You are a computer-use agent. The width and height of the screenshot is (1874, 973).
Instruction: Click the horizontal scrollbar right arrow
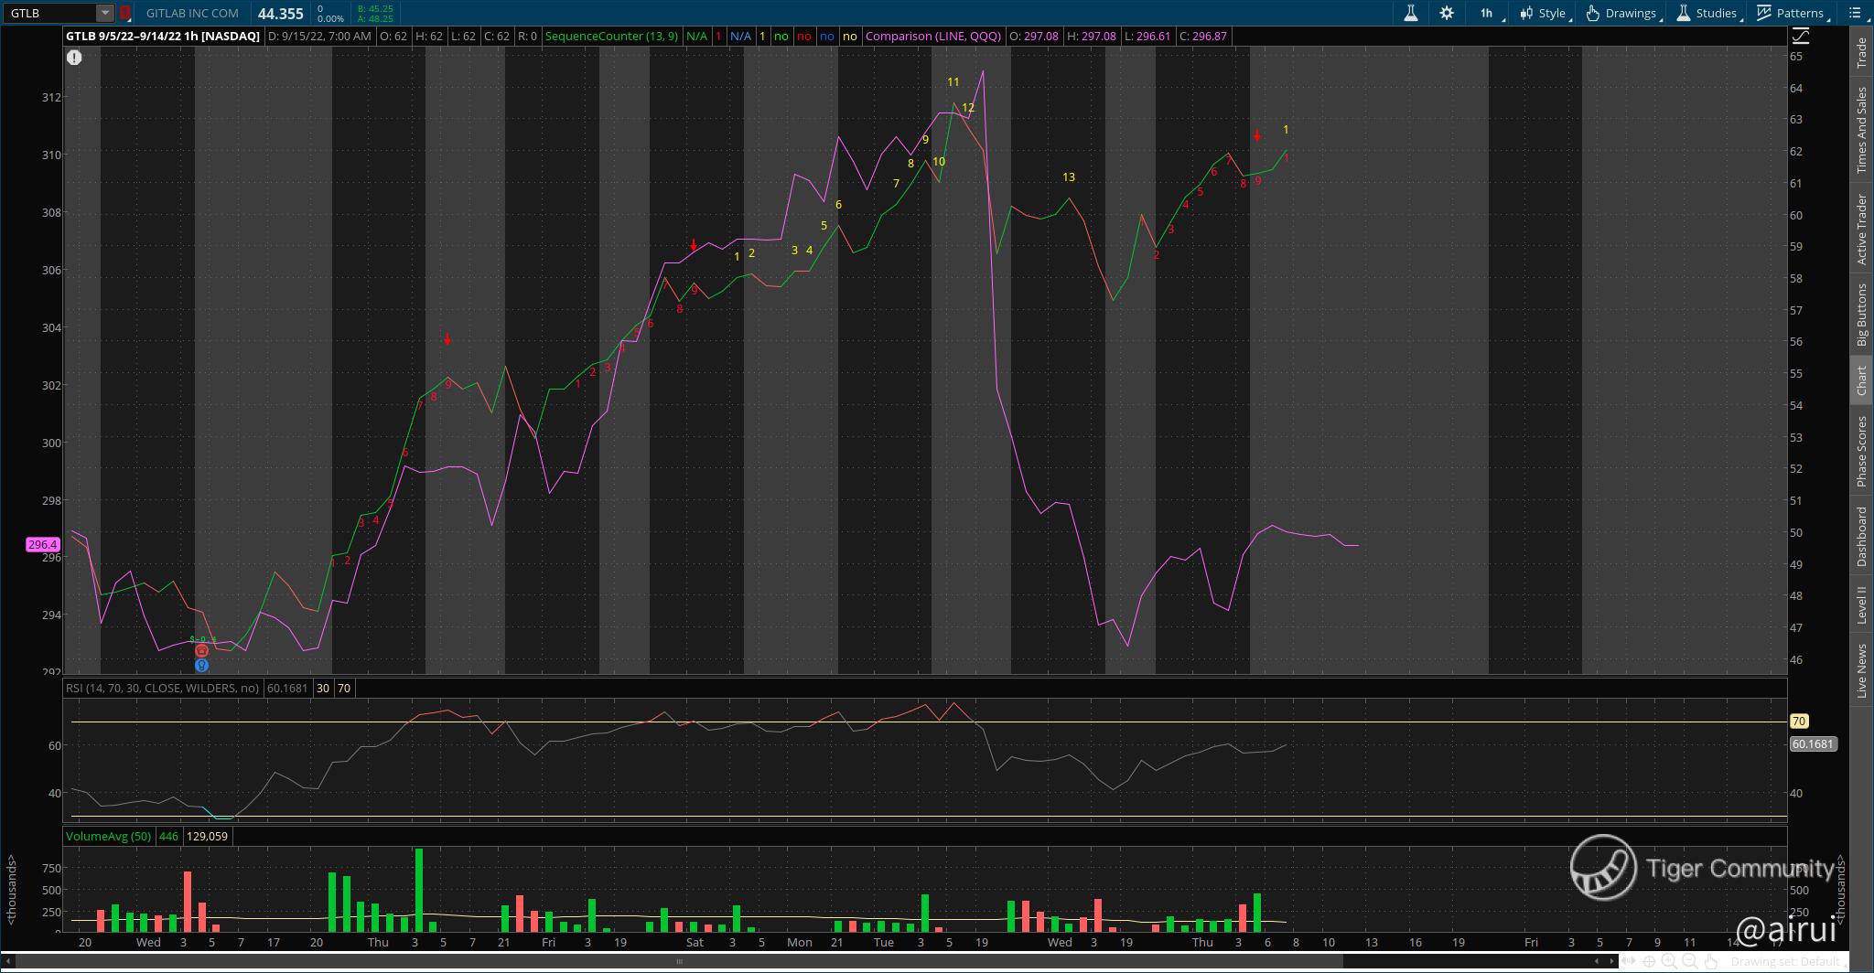(1610, 960)
